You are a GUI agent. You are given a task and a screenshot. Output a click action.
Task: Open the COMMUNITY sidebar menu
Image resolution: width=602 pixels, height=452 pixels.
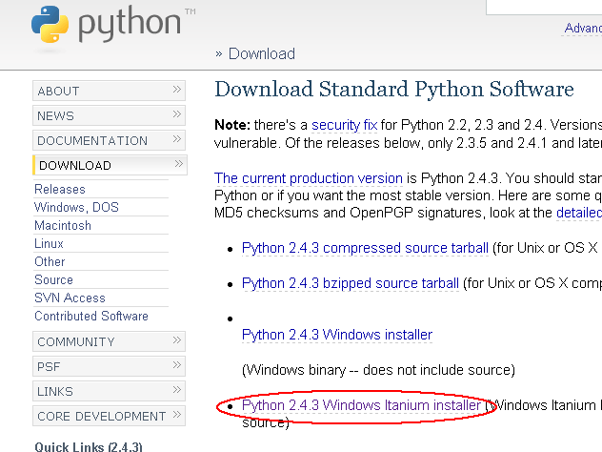(x=76, y=341)
